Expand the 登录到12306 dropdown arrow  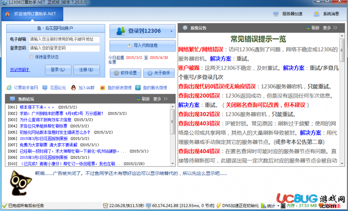tap(171, 31)
